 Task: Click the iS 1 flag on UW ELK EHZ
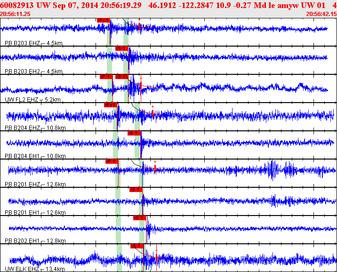[x=137, y=246]
